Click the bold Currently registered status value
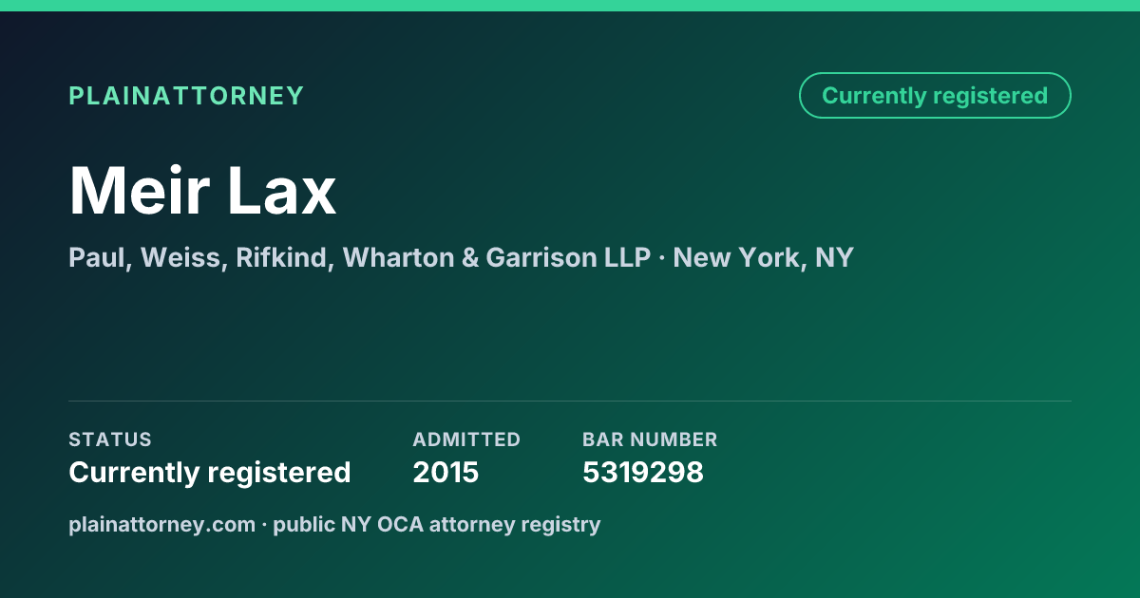The image size is (1140, 598). click(x=210, y=473)
